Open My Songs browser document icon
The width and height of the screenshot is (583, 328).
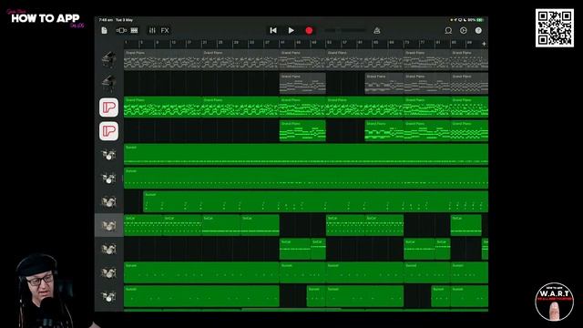click(104, 30)
